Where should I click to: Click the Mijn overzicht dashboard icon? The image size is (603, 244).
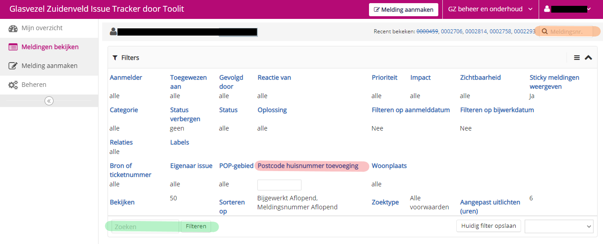click(x=13, y=28)
